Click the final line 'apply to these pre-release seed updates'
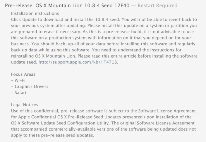This screenshot has height=142, width=206. point(53,135)
